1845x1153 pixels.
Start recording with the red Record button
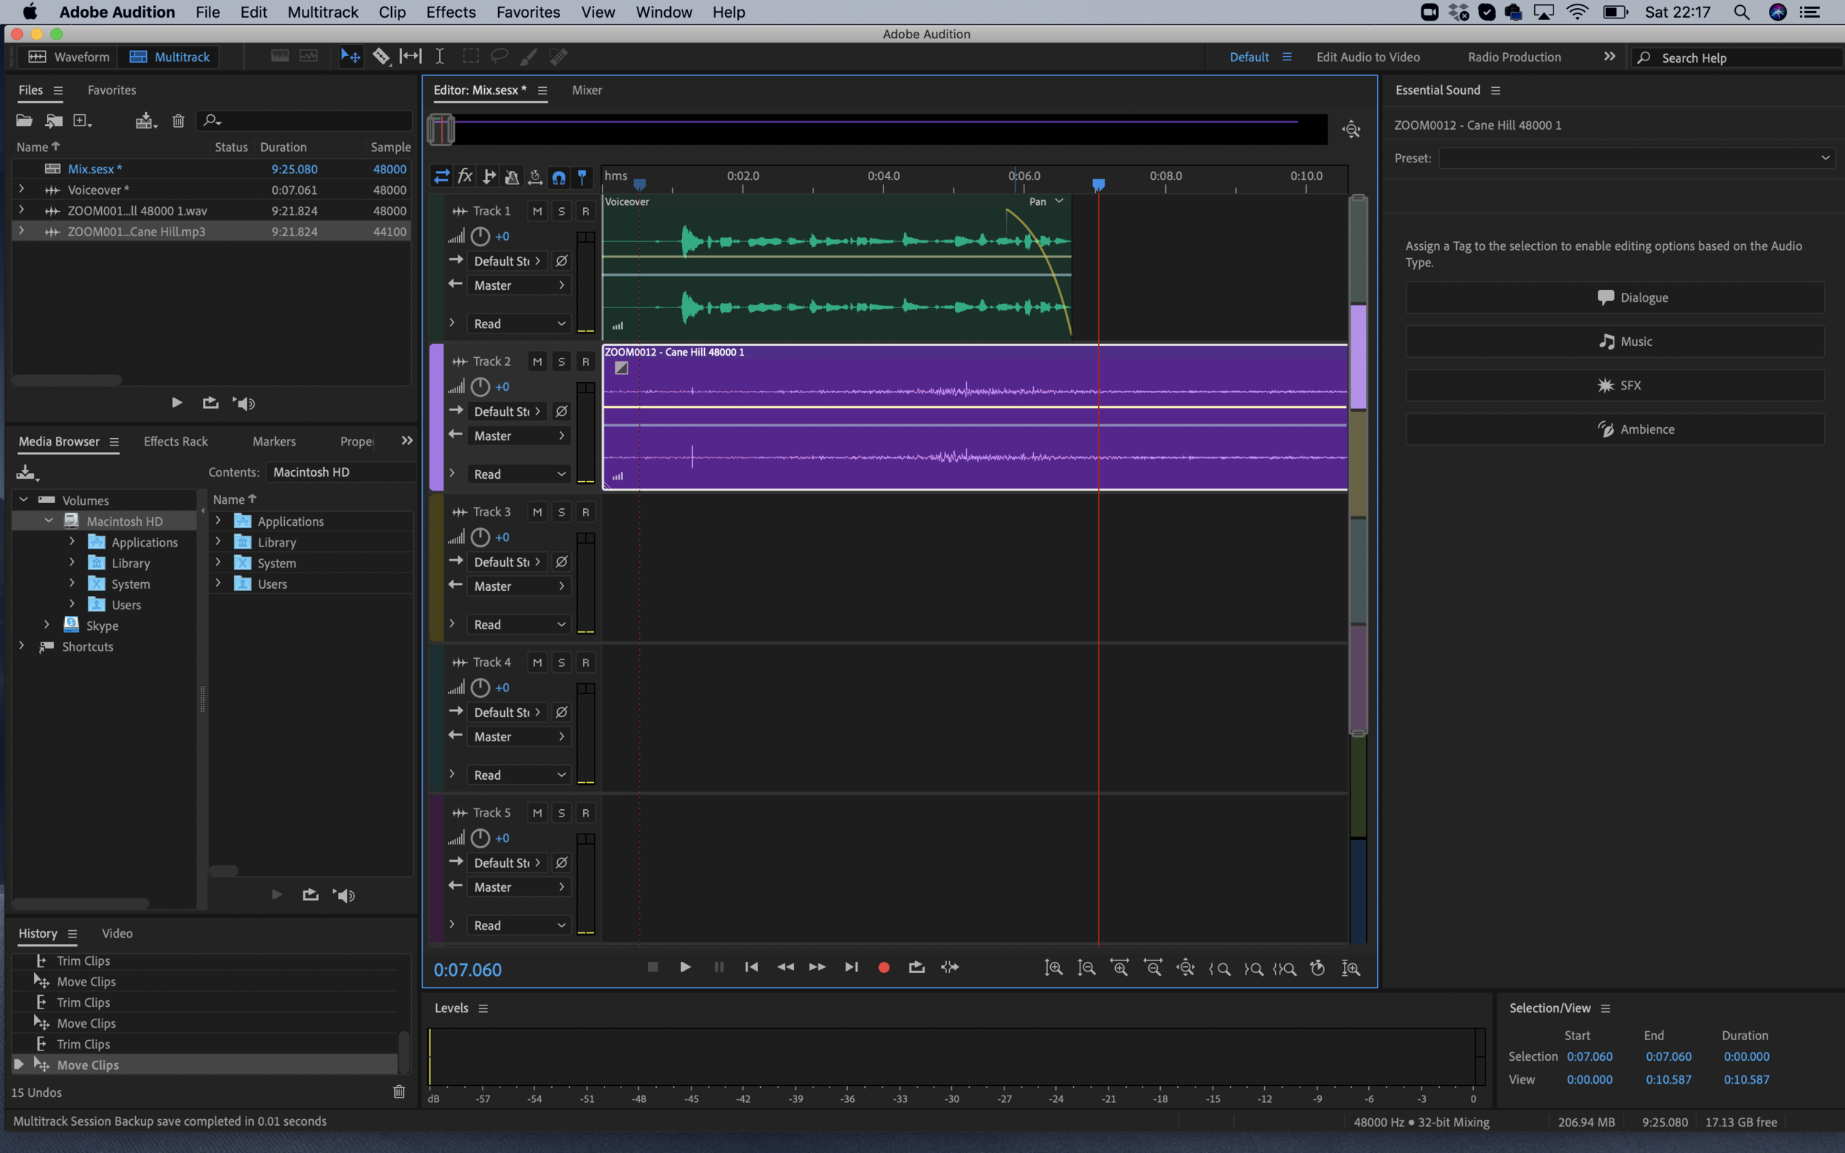[884, 967]
